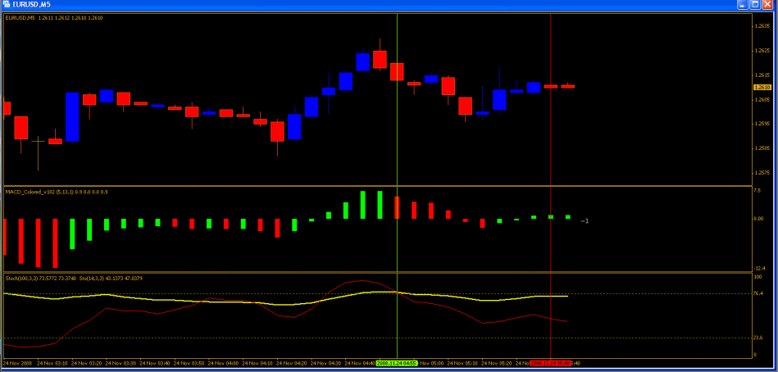Click the 24 Nov 04:00 time axis label
This screenshot has width=778, height=372.
(x=225, y=363)
